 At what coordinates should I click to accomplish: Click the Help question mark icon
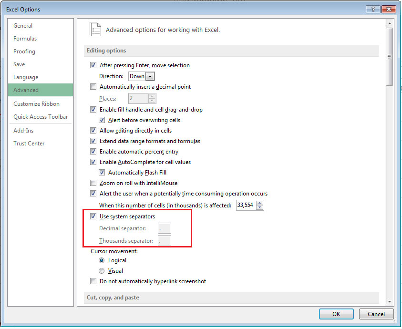click(373, 9)
